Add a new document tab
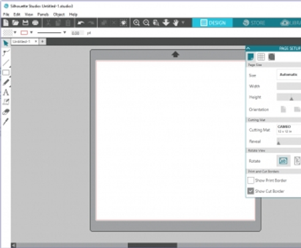The width and height of the screenshot is (301, 248). pos(42,42)
